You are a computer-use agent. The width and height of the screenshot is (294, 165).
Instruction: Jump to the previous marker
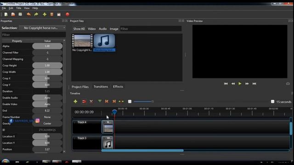[x=107, y=101]
